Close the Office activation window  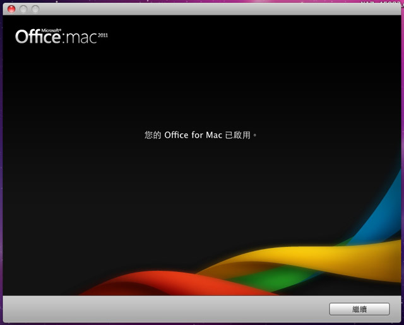pos(11,9)
